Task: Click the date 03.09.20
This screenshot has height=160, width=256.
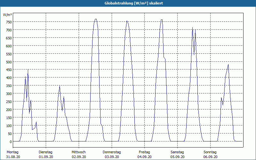Action: click(x=112, y=157)
